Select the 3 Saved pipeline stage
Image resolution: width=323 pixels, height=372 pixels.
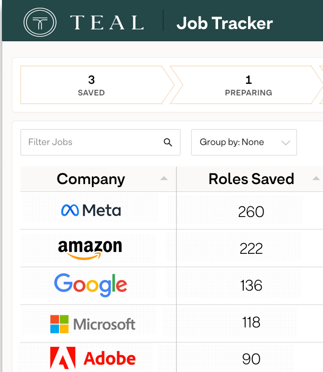98,85
